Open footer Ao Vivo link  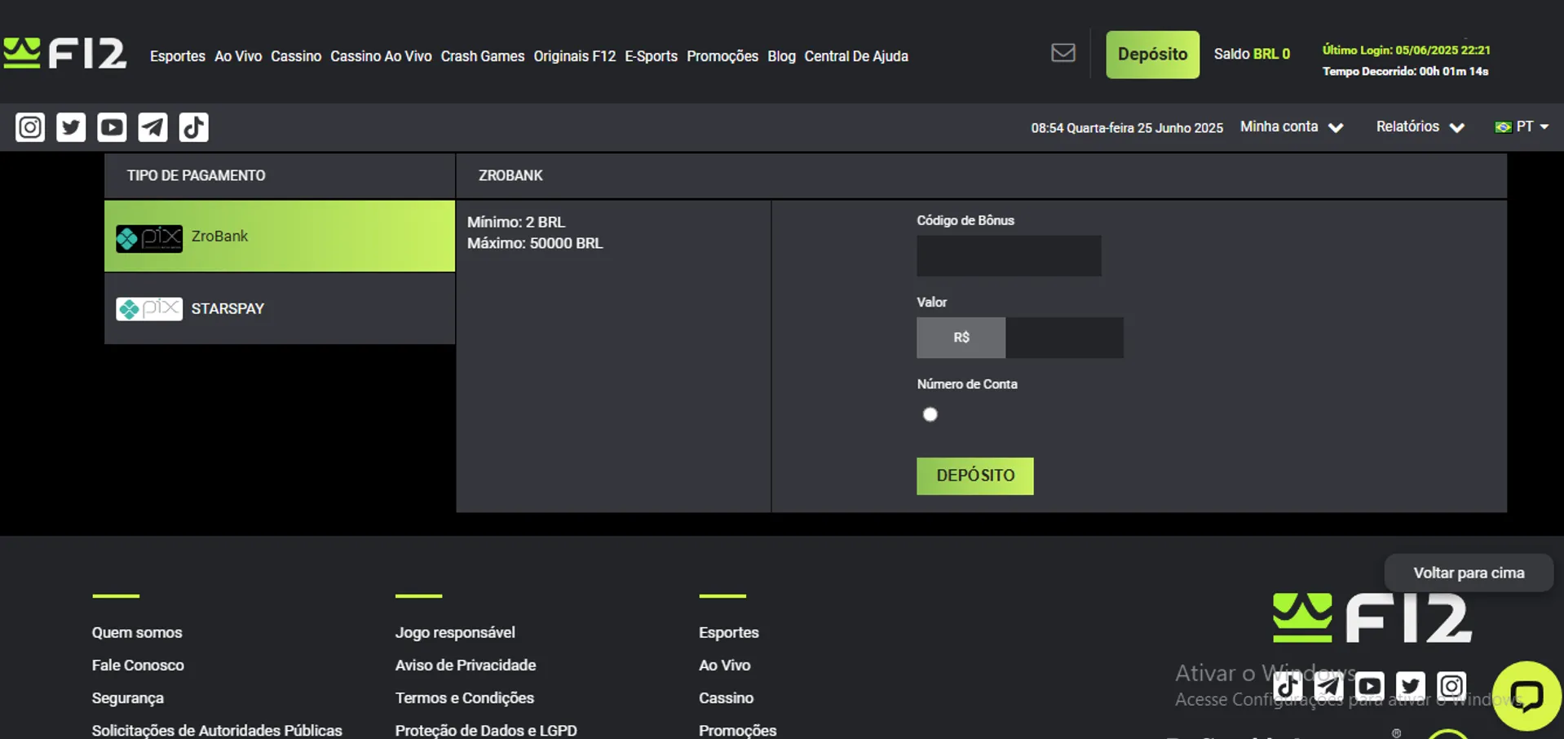(x=725, y=666)
